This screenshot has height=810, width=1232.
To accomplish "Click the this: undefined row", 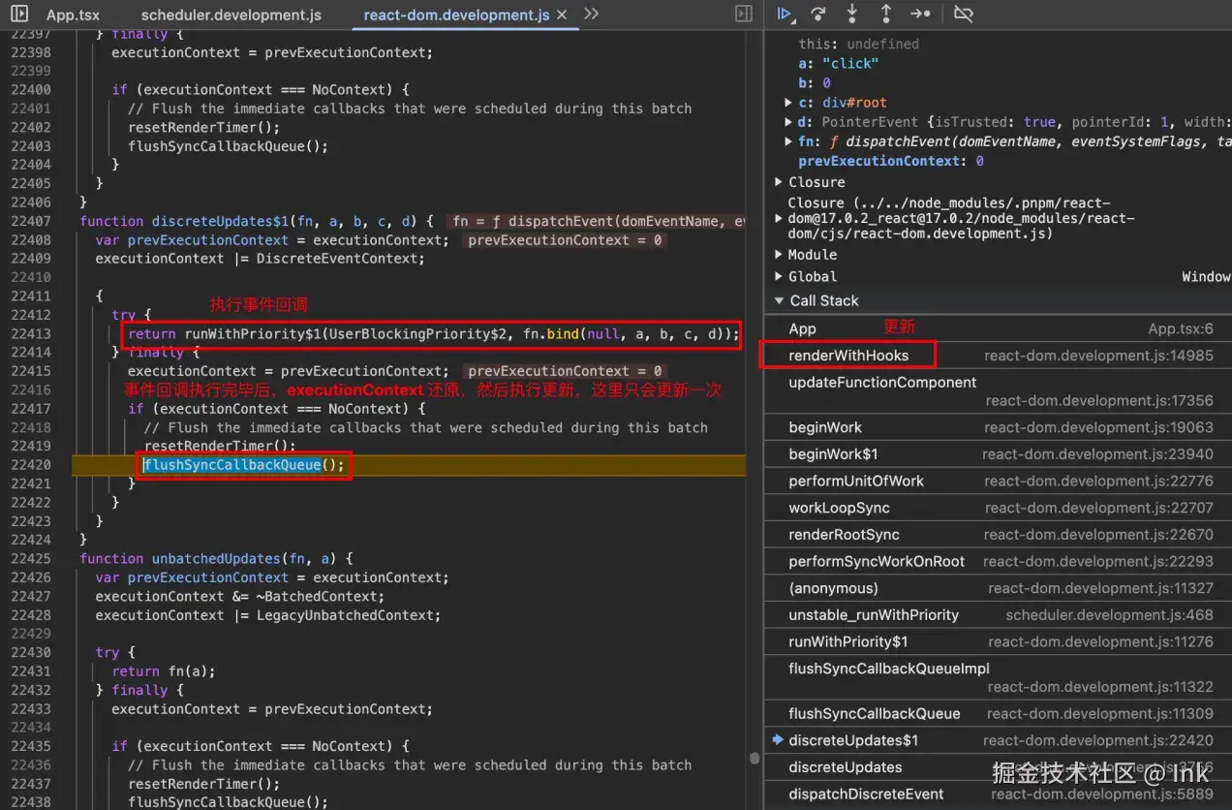I will pyautogui.click(x=859, y=45).
